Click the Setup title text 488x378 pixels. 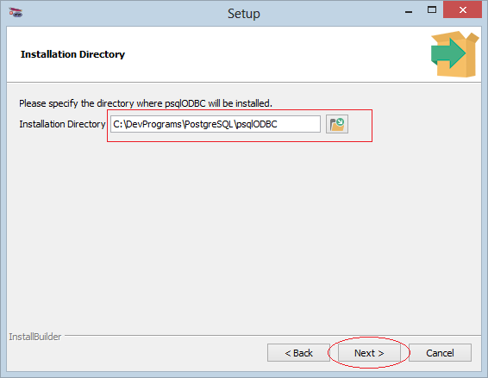coord(244,14)
